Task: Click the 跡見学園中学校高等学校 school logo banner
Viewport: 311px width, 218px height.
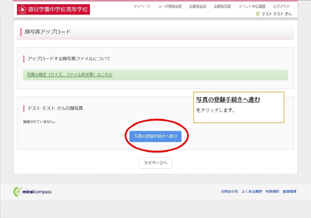Action: (x=53, y=10)
